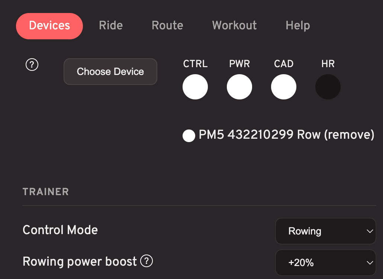
Task: Open the +20% power boost dropdown
Action: click(x=326, y=263)
